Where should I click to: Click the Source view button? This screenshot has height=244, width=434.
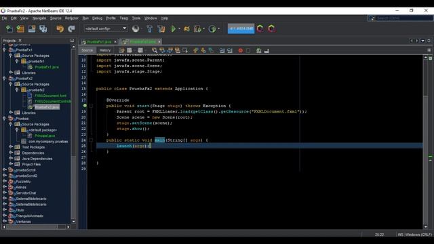click(87, 50)
